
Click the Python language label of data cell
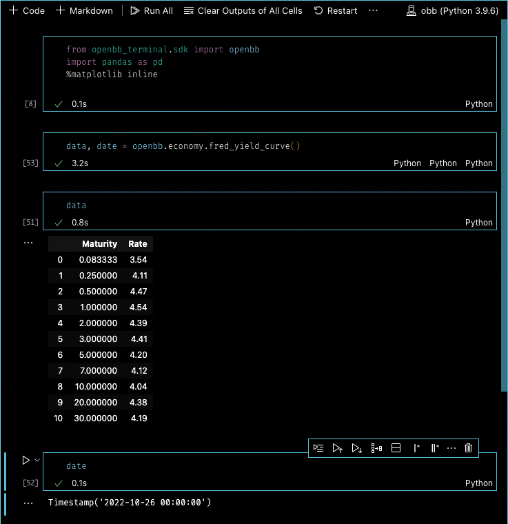478,223
